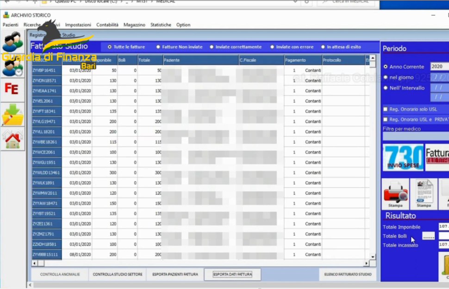The image size is (449, 289).
Task: Click the patients with clock appointments icon
Action: (x=12, y=68)
